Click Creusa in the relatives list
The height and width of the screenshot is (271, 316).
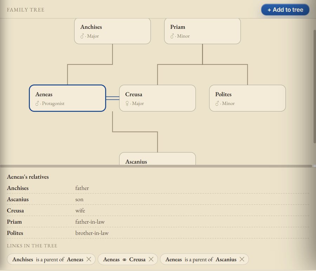pyautogui.click(x=15, y=210)
